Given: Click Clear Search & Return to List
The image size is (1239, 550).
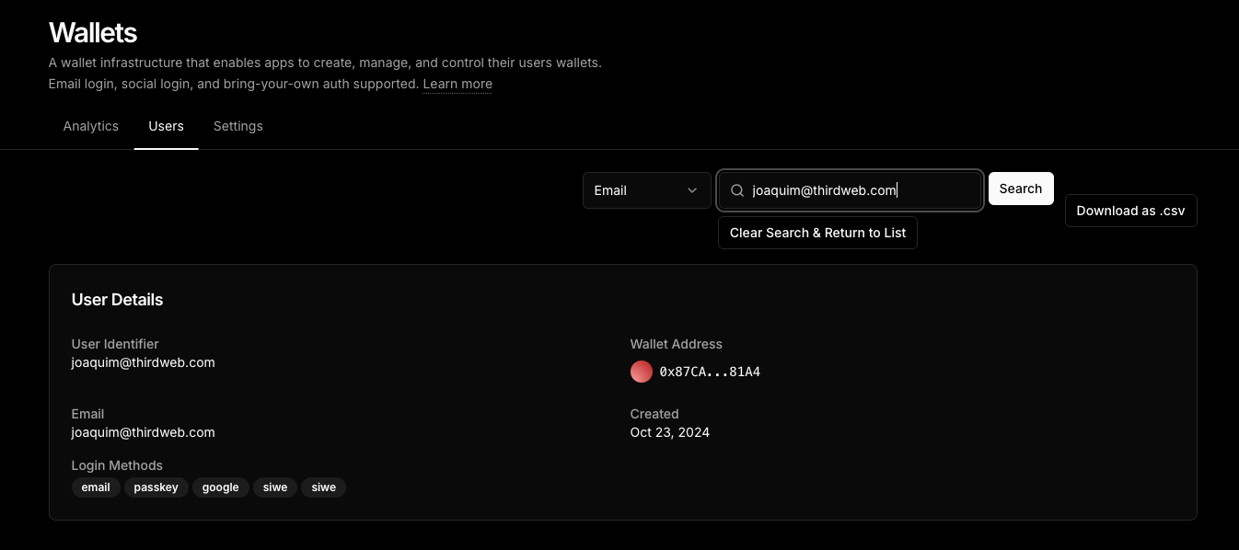Looking at the screenshot, I should (x=817, y=233).
